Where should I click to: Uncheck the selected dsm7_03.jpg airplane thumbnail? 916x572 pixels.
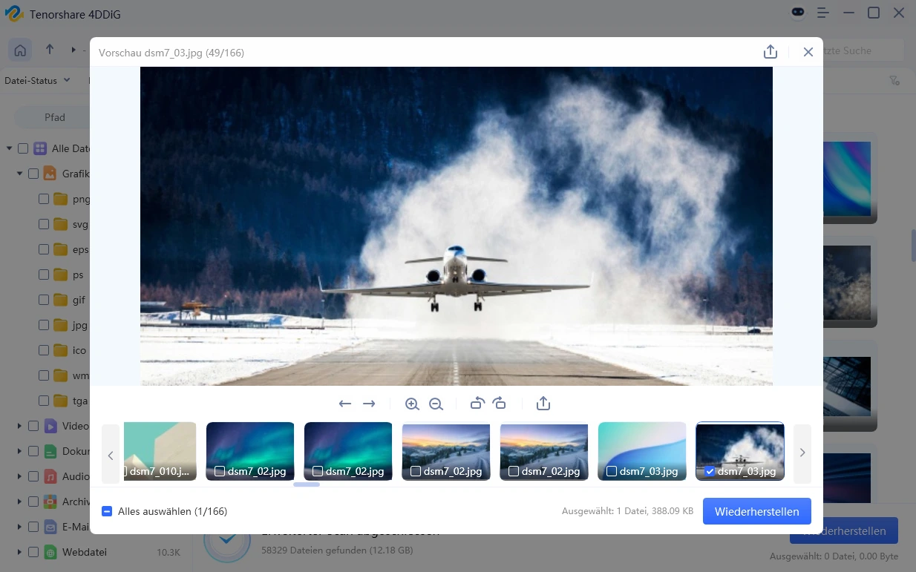(x=710, y=471)
